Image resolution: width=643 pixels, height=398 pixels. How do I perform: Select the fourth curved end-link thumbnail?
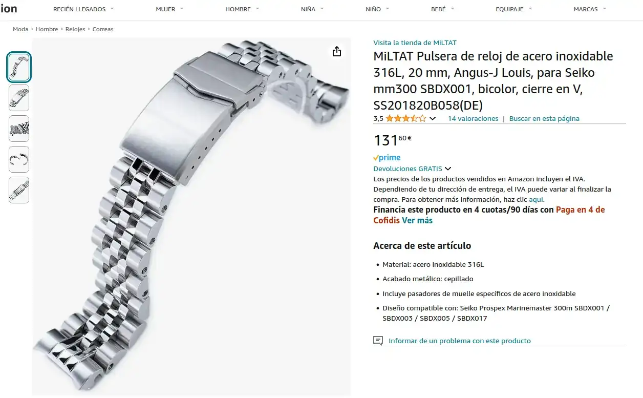[x=19, y=159]
